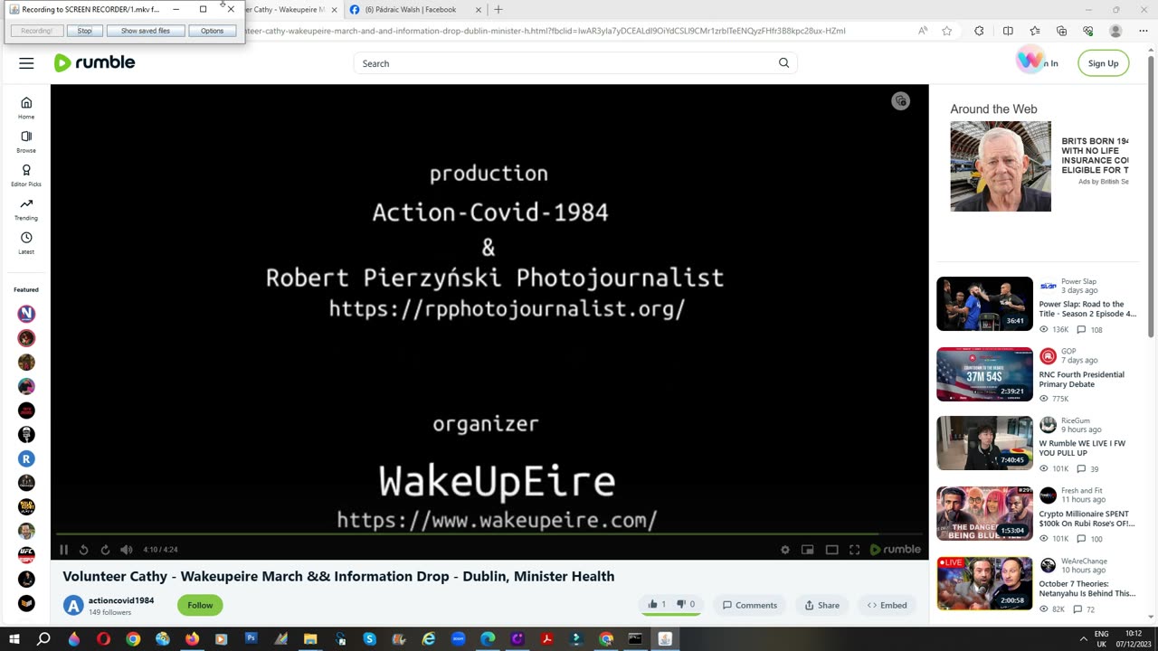Image resolution: width=1158 pixels, height=651 pixels.
Task: Open October 7 Theories video
Action: click(x=1087, y=589)
